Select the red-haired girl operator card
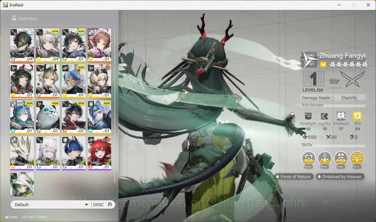The height and width of the screenshot is (222, 376). point(100,153)
